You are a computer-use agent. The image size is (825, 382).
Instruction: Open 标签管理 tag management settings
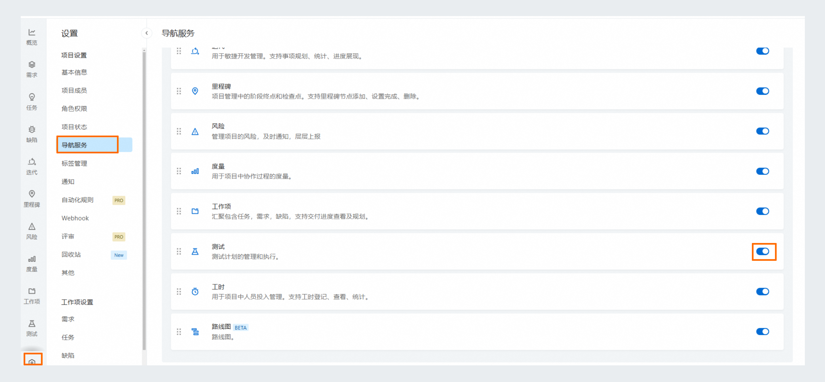point(74,163)
